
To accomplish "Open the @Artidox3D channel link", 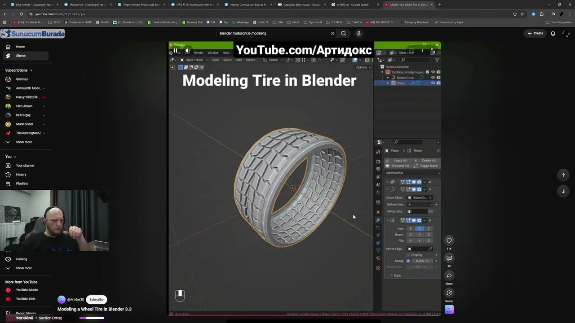I will 75,300.
